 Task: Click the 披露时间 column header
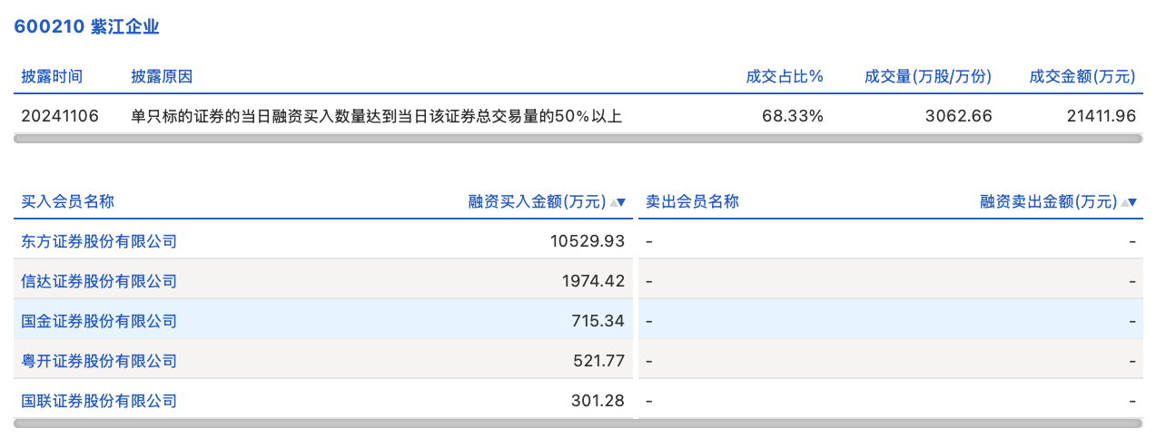[x=52, y=76]
